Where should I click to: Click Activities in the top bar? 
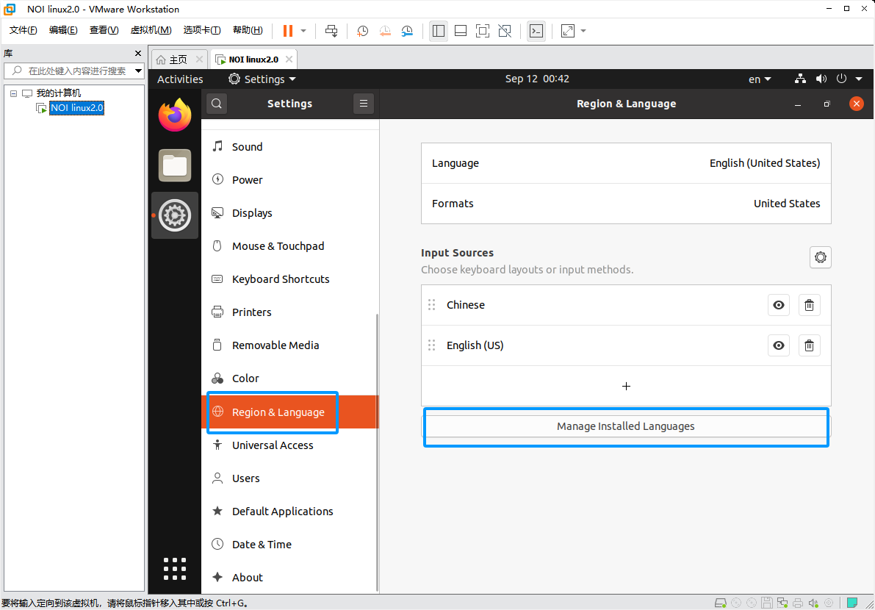click(180, 79)
